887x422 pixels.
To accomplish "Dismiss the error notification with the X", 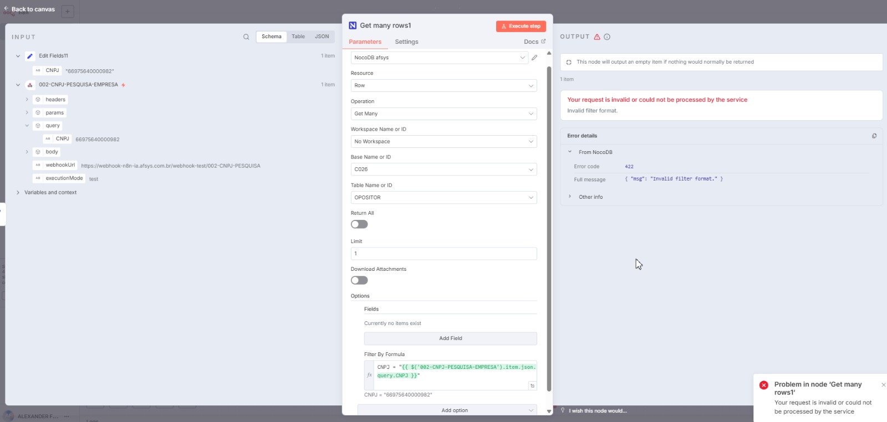I will point(883,385).
